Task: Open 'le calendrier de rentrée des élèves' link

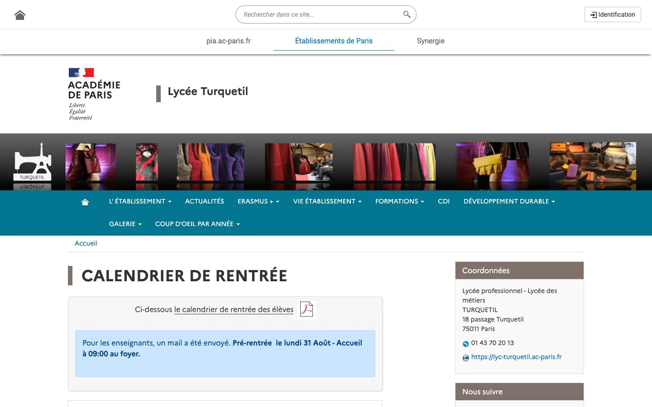Action: click(x=234, y=309)
